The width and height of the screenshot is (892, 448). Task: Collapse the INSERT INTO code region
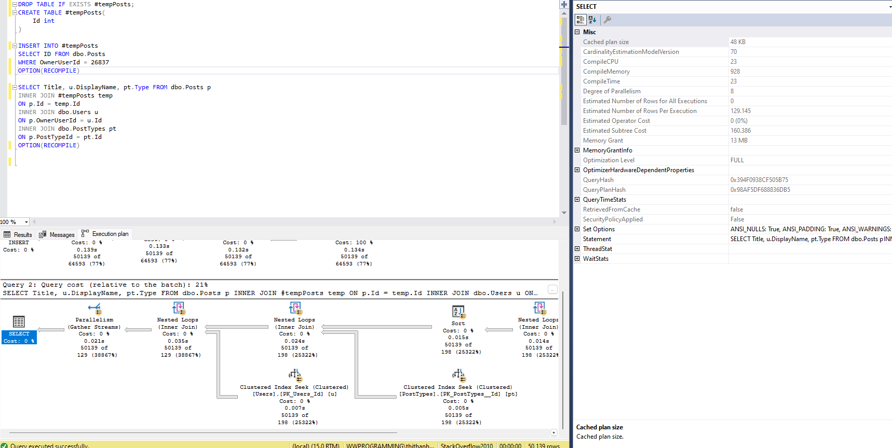15,46
